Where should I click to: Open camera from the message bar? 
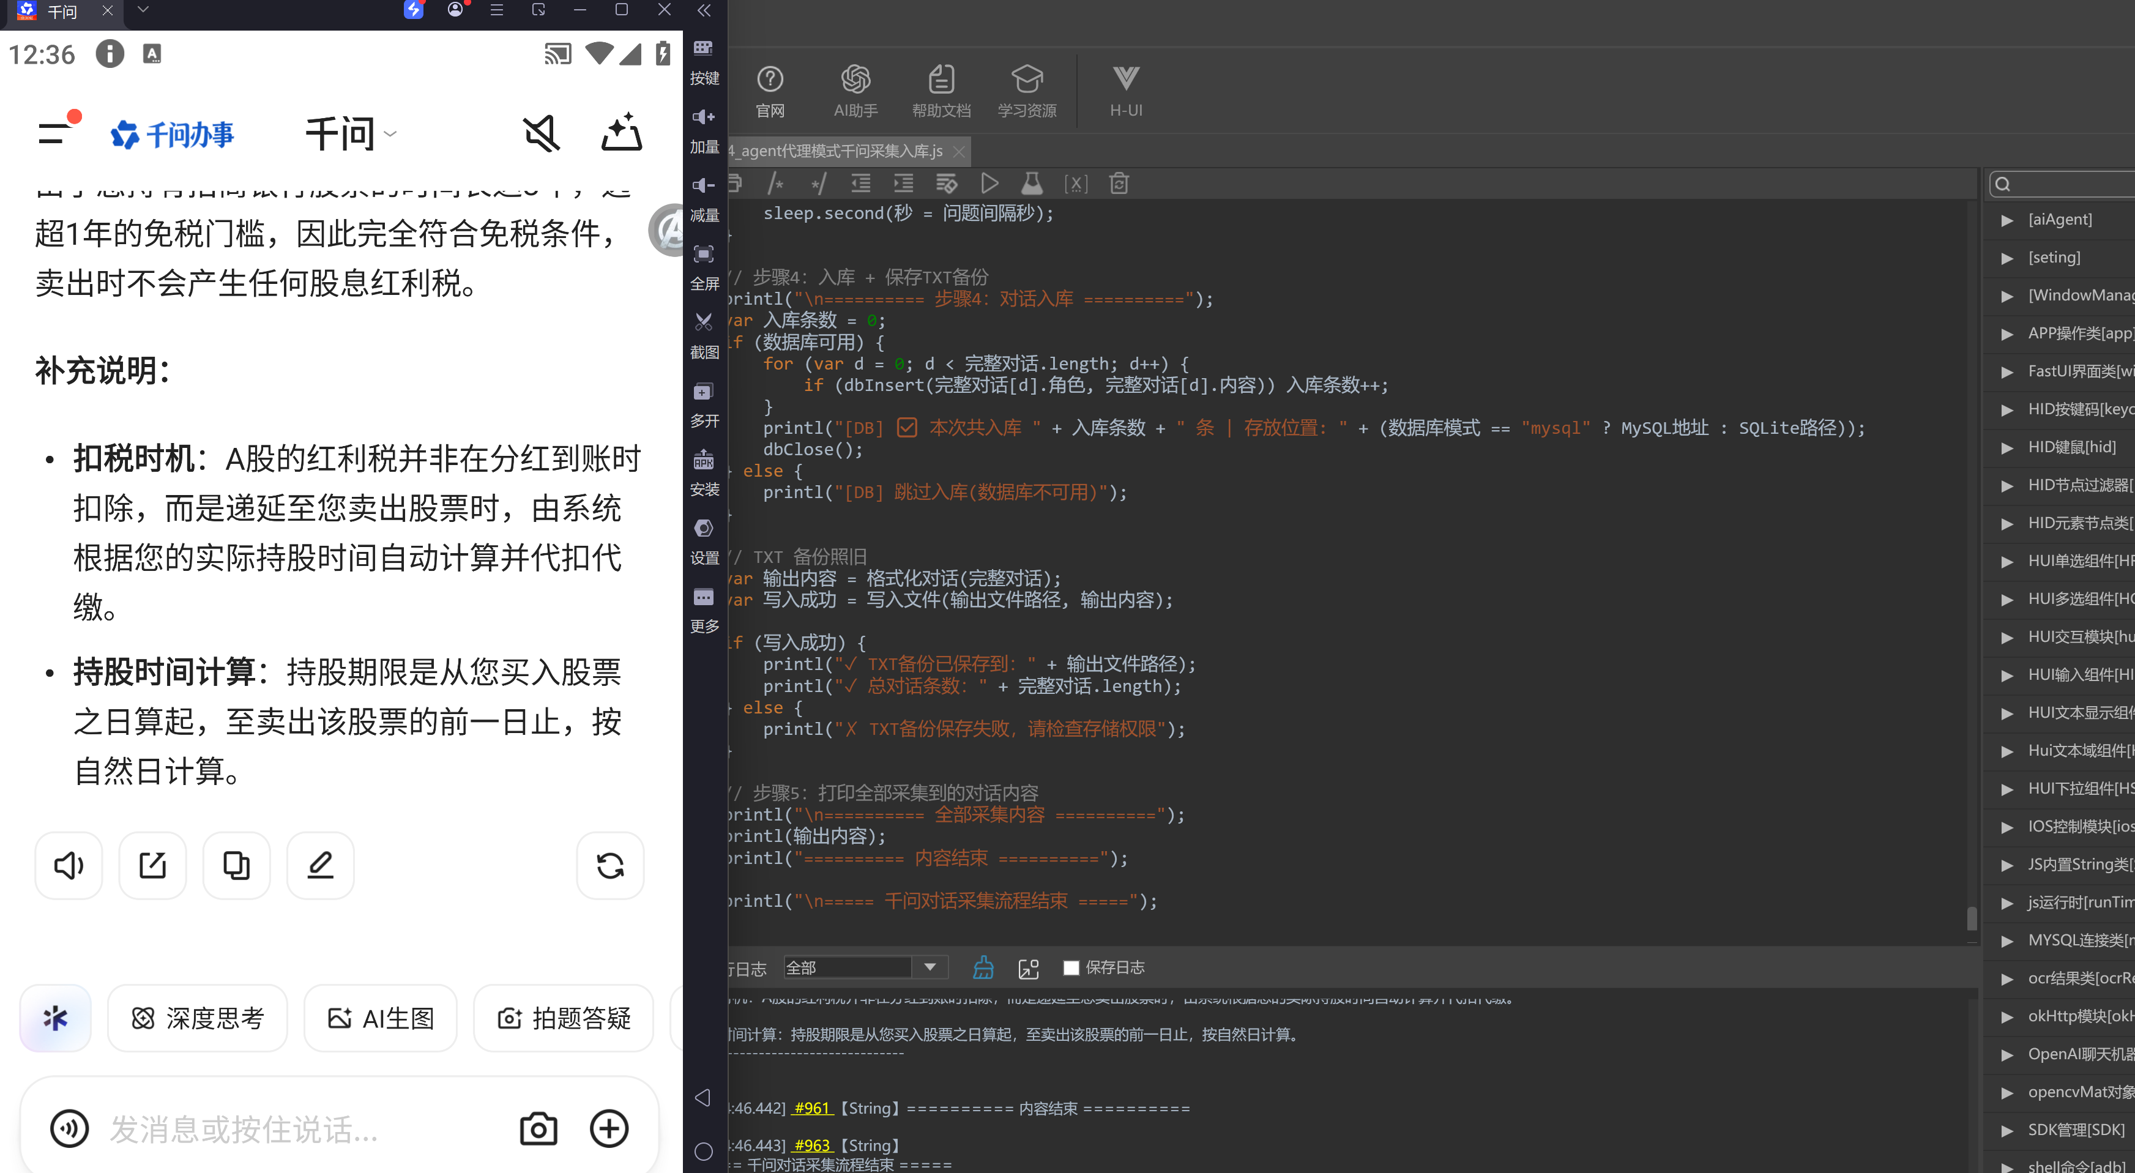538,1128
